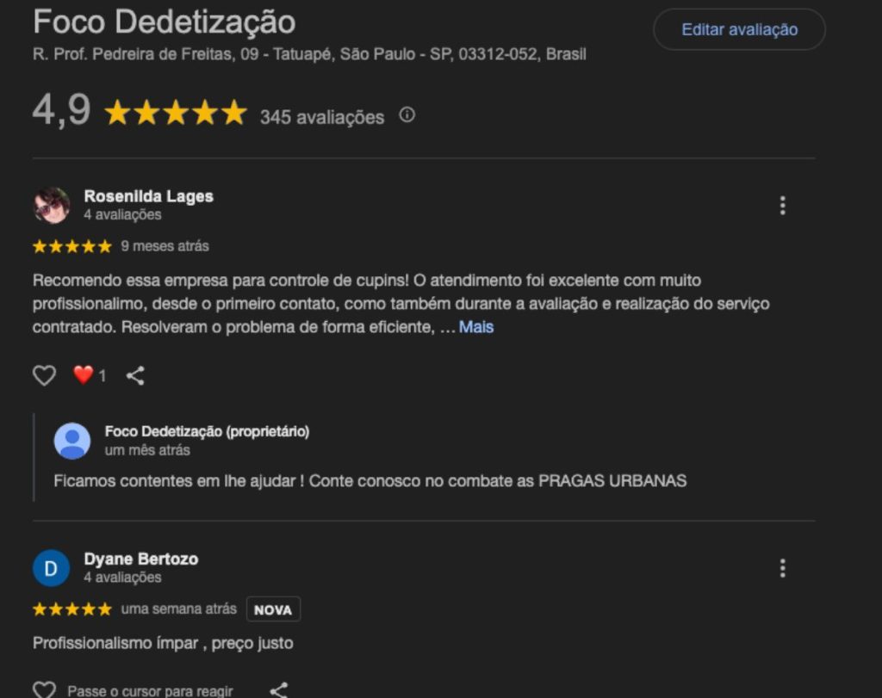Click the NOVA badge on Dyane's review

click(x=273, y=609)
